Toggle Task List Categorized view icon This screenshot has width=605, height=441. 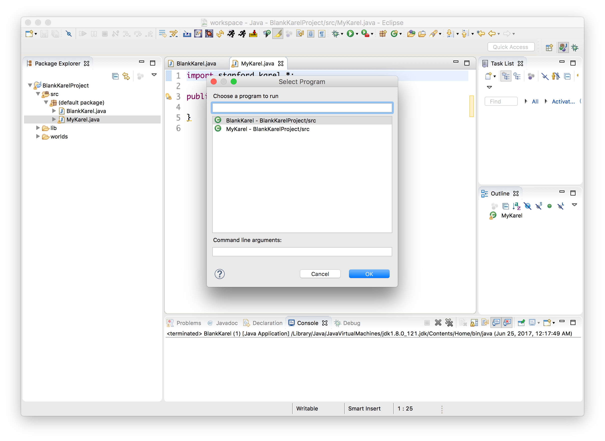(506, 76)
